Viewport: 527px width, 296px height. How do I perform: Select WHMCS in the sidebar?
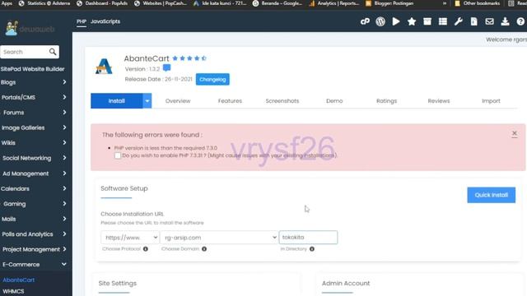[13, 291]
